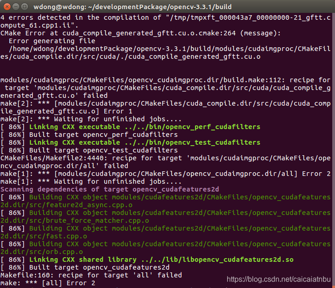Click the 'enerated_gftt.cu.o' failed line
This screenshot has width=335, height=288.
[54, 96]
